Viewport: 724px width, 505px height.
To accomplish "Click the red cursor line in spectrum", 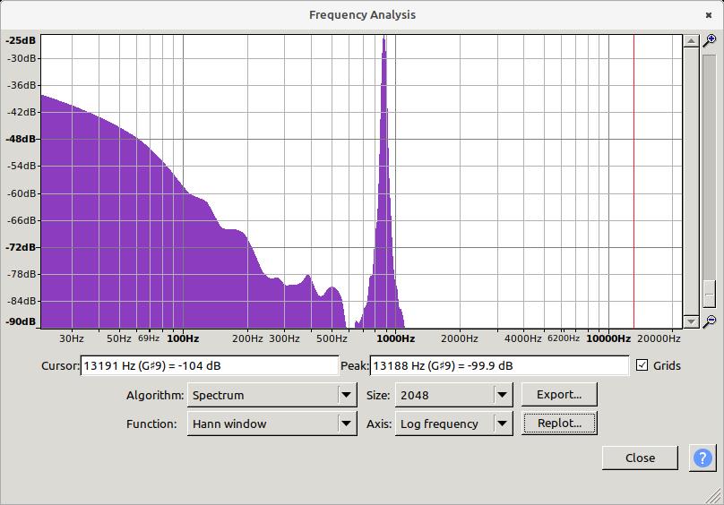I will (633, 181).
